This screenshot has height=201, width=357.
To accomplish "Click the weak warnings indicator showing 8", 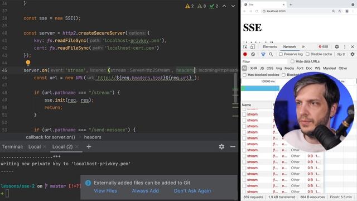I will click(x=201, y=6).
